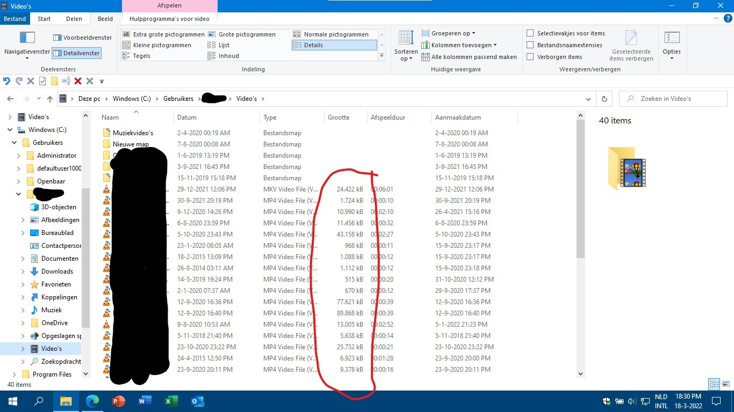Expand the layout gallery more arrow

coord(382,56)
